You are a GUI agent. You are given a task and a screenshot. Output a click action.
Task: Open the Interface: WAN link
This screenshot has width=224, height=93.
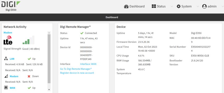click(88, 64)
